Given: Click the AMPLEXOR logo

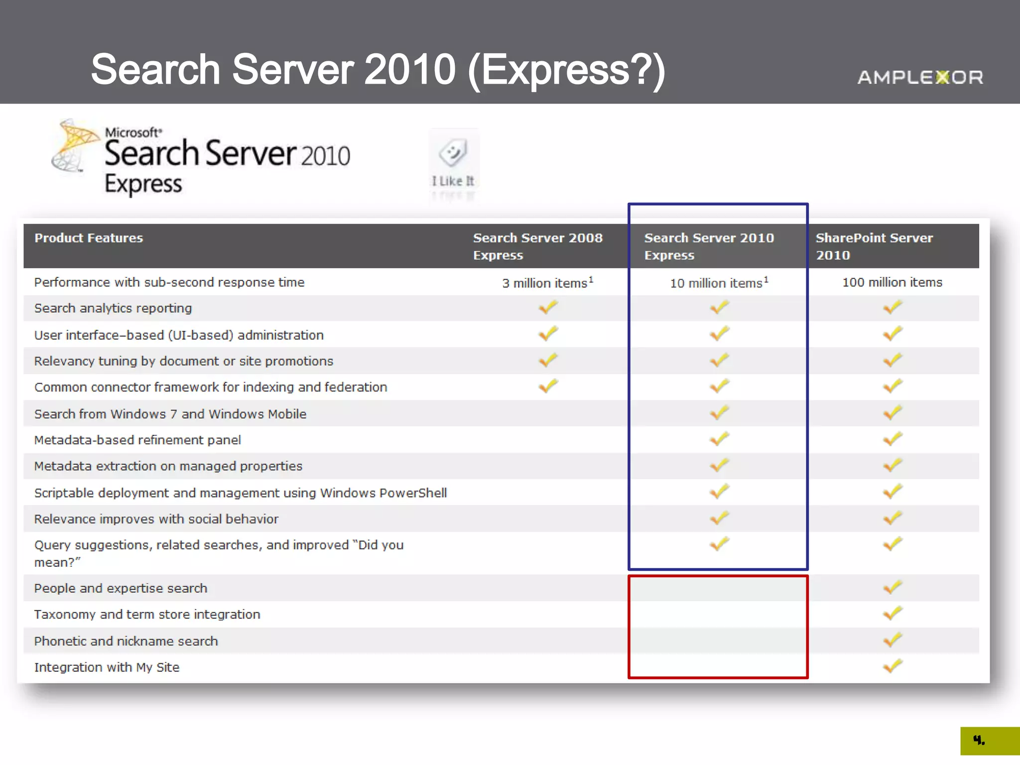Looking at the screenshot, I should point(920,77).
